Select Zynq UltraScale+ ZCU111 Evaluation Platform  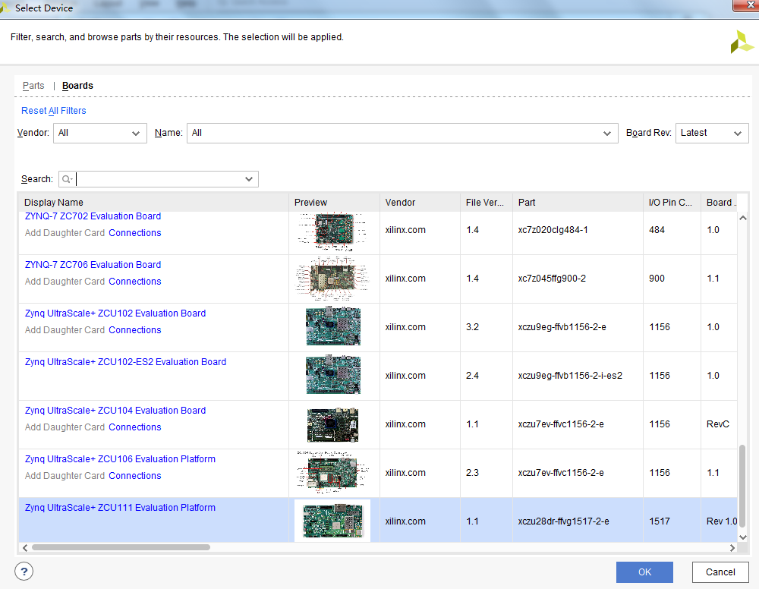(120, 508)
